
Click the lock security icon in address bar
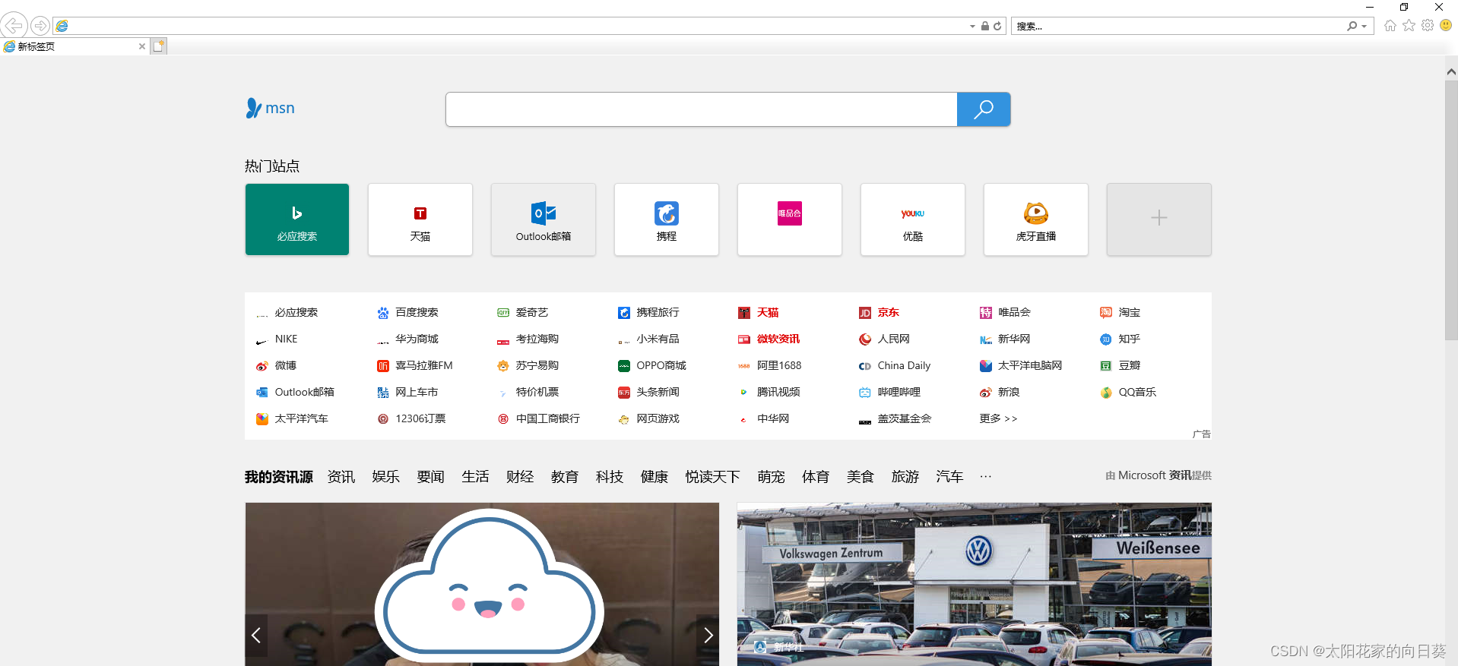pyautogui.click(x=985, y=26)
